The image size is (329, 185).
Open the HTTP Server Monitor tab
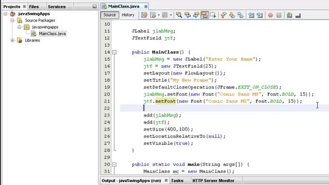pos(213,180)
